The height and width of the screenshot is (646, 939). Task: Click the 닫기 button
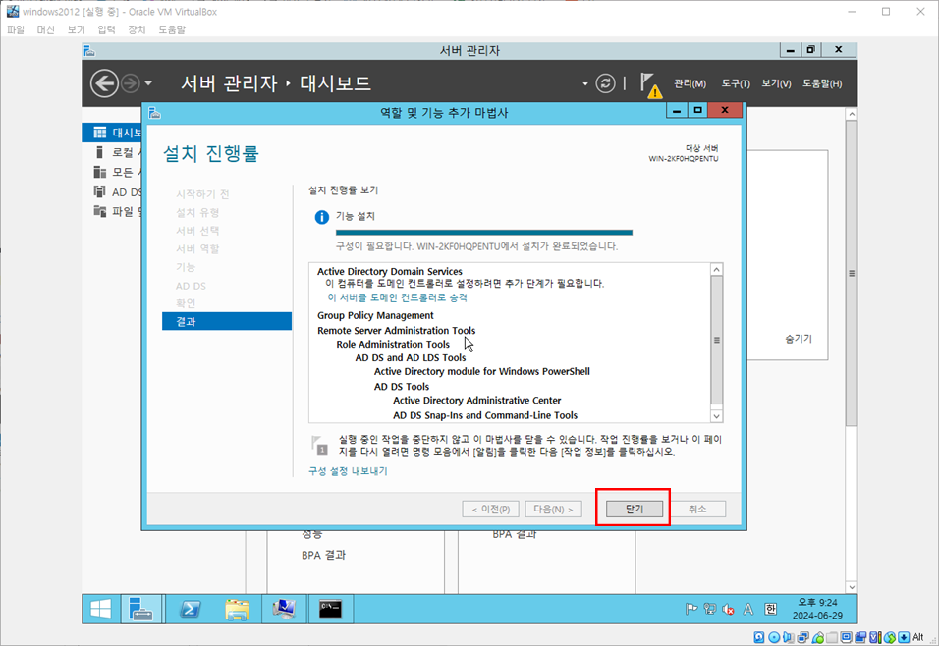635,509
